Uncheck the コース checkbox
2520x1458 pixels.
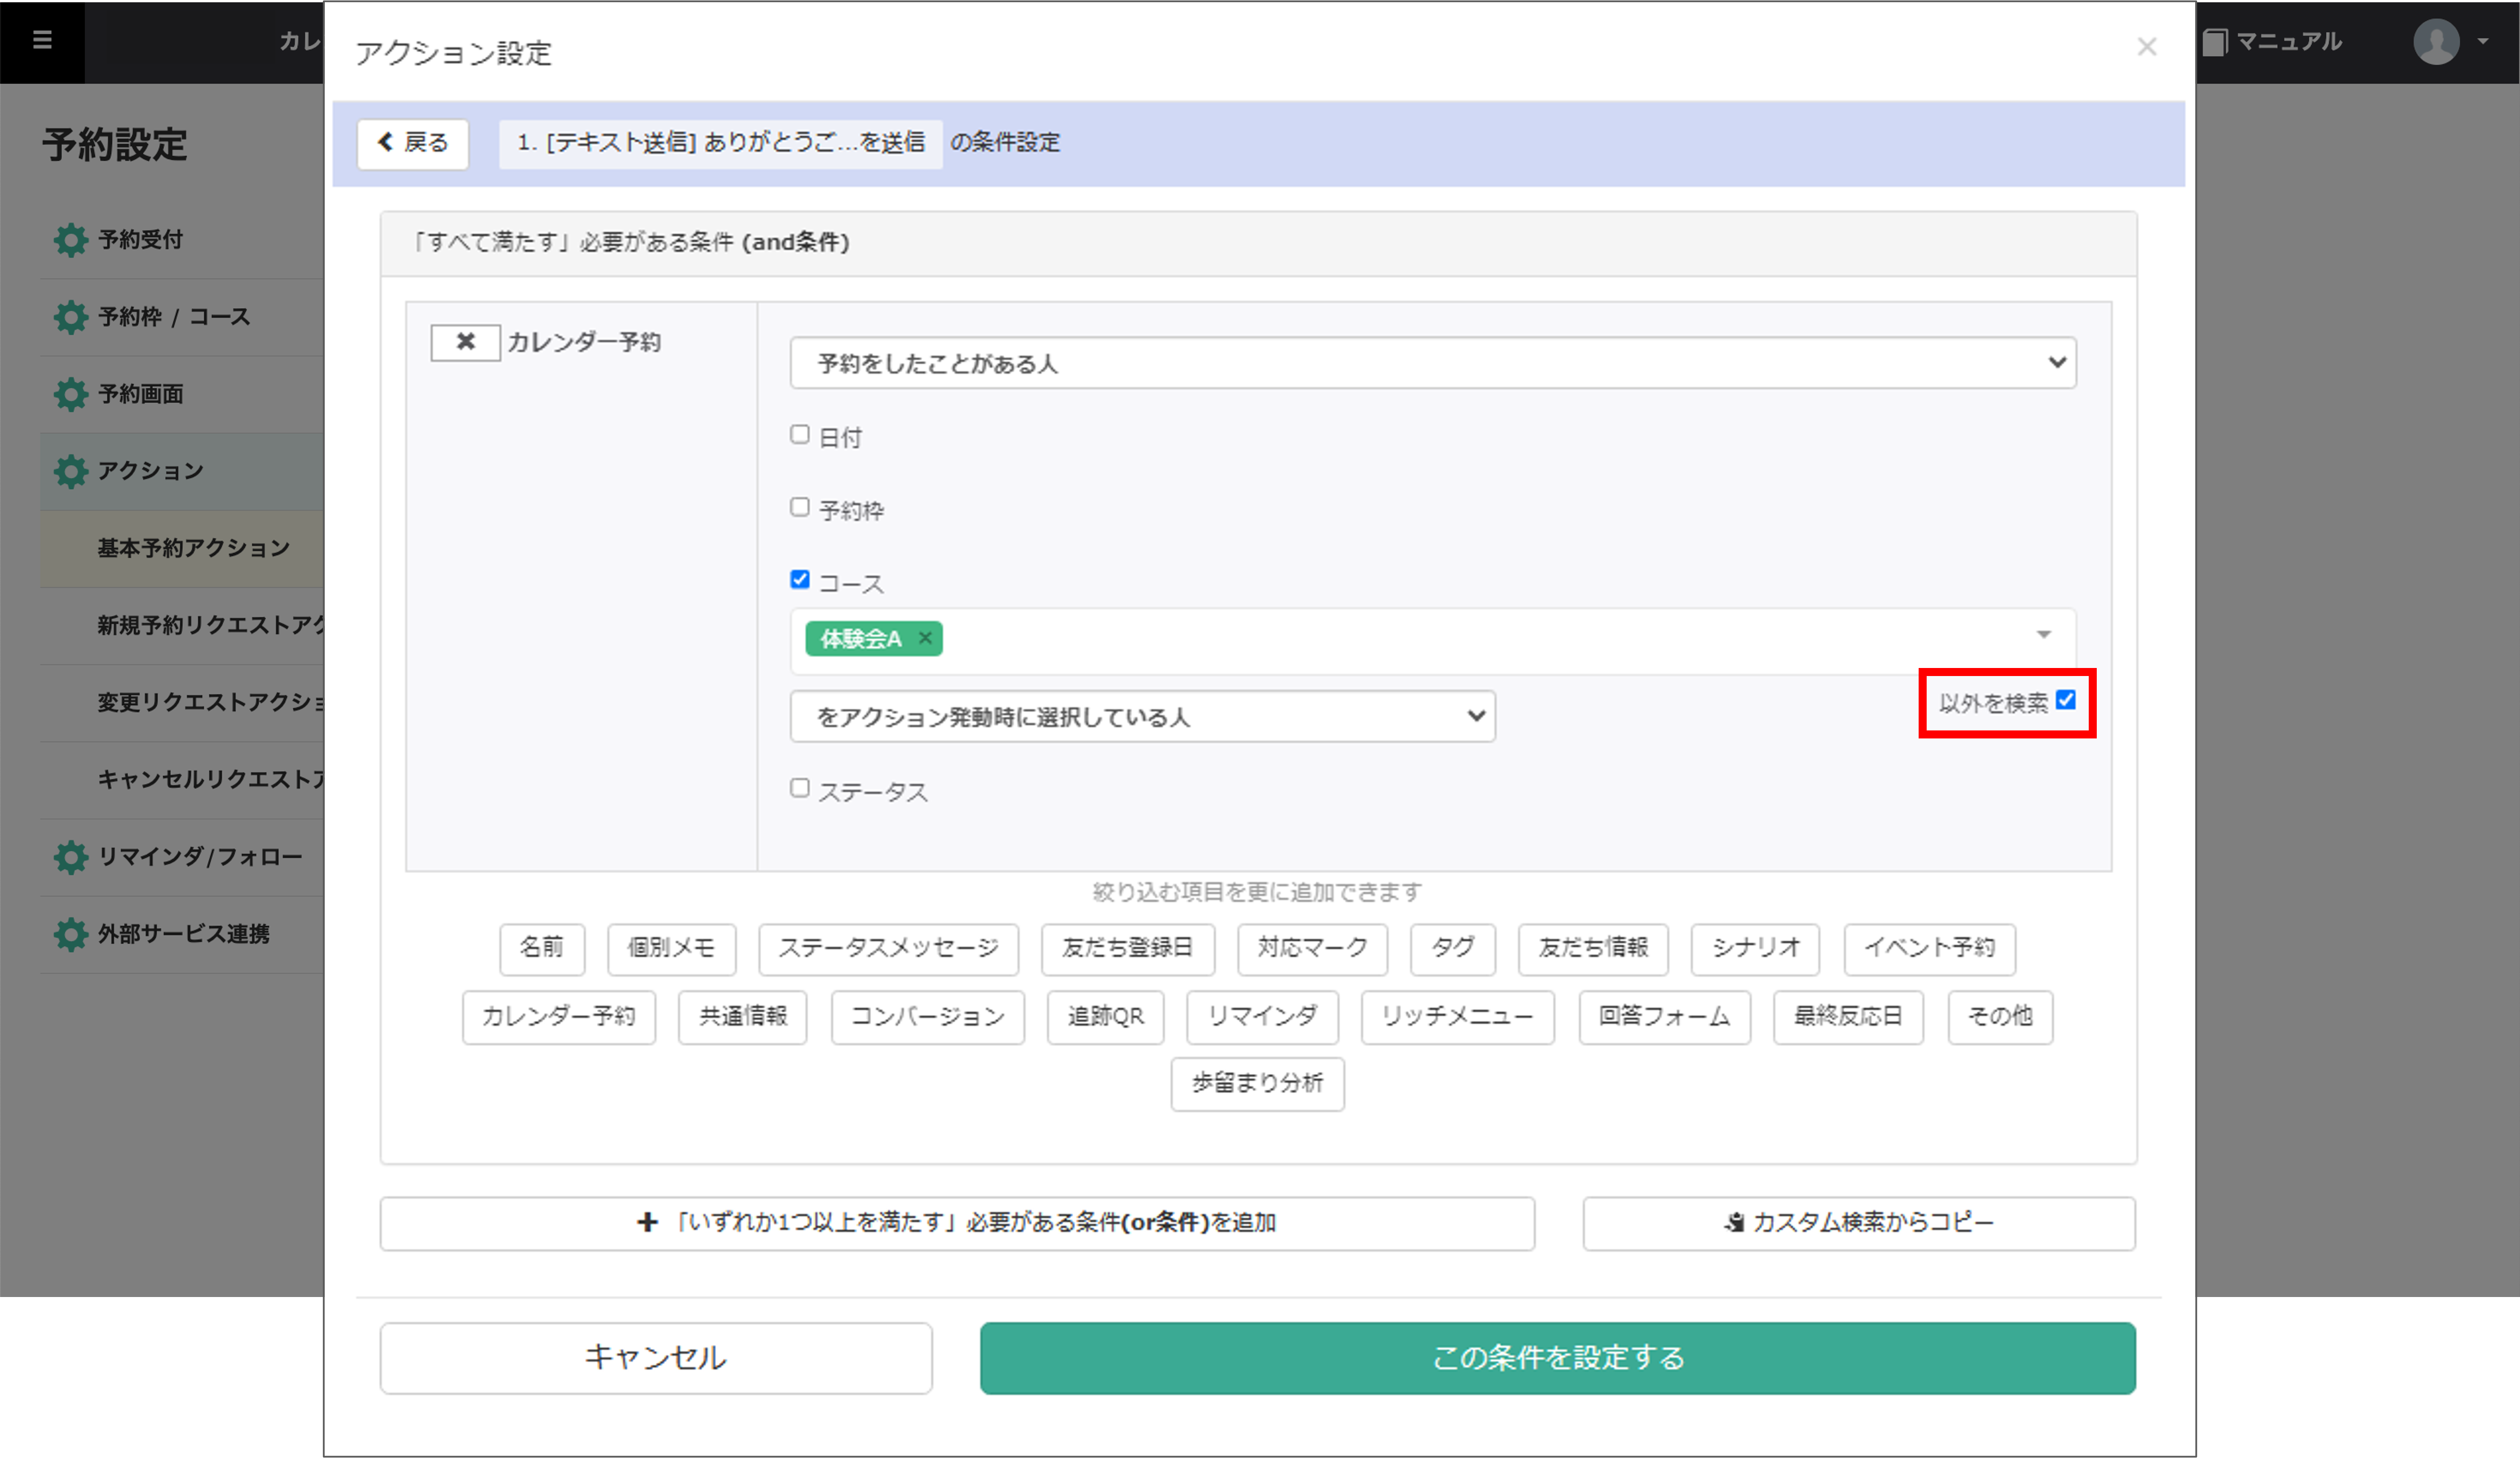click(x=800, y=580)
